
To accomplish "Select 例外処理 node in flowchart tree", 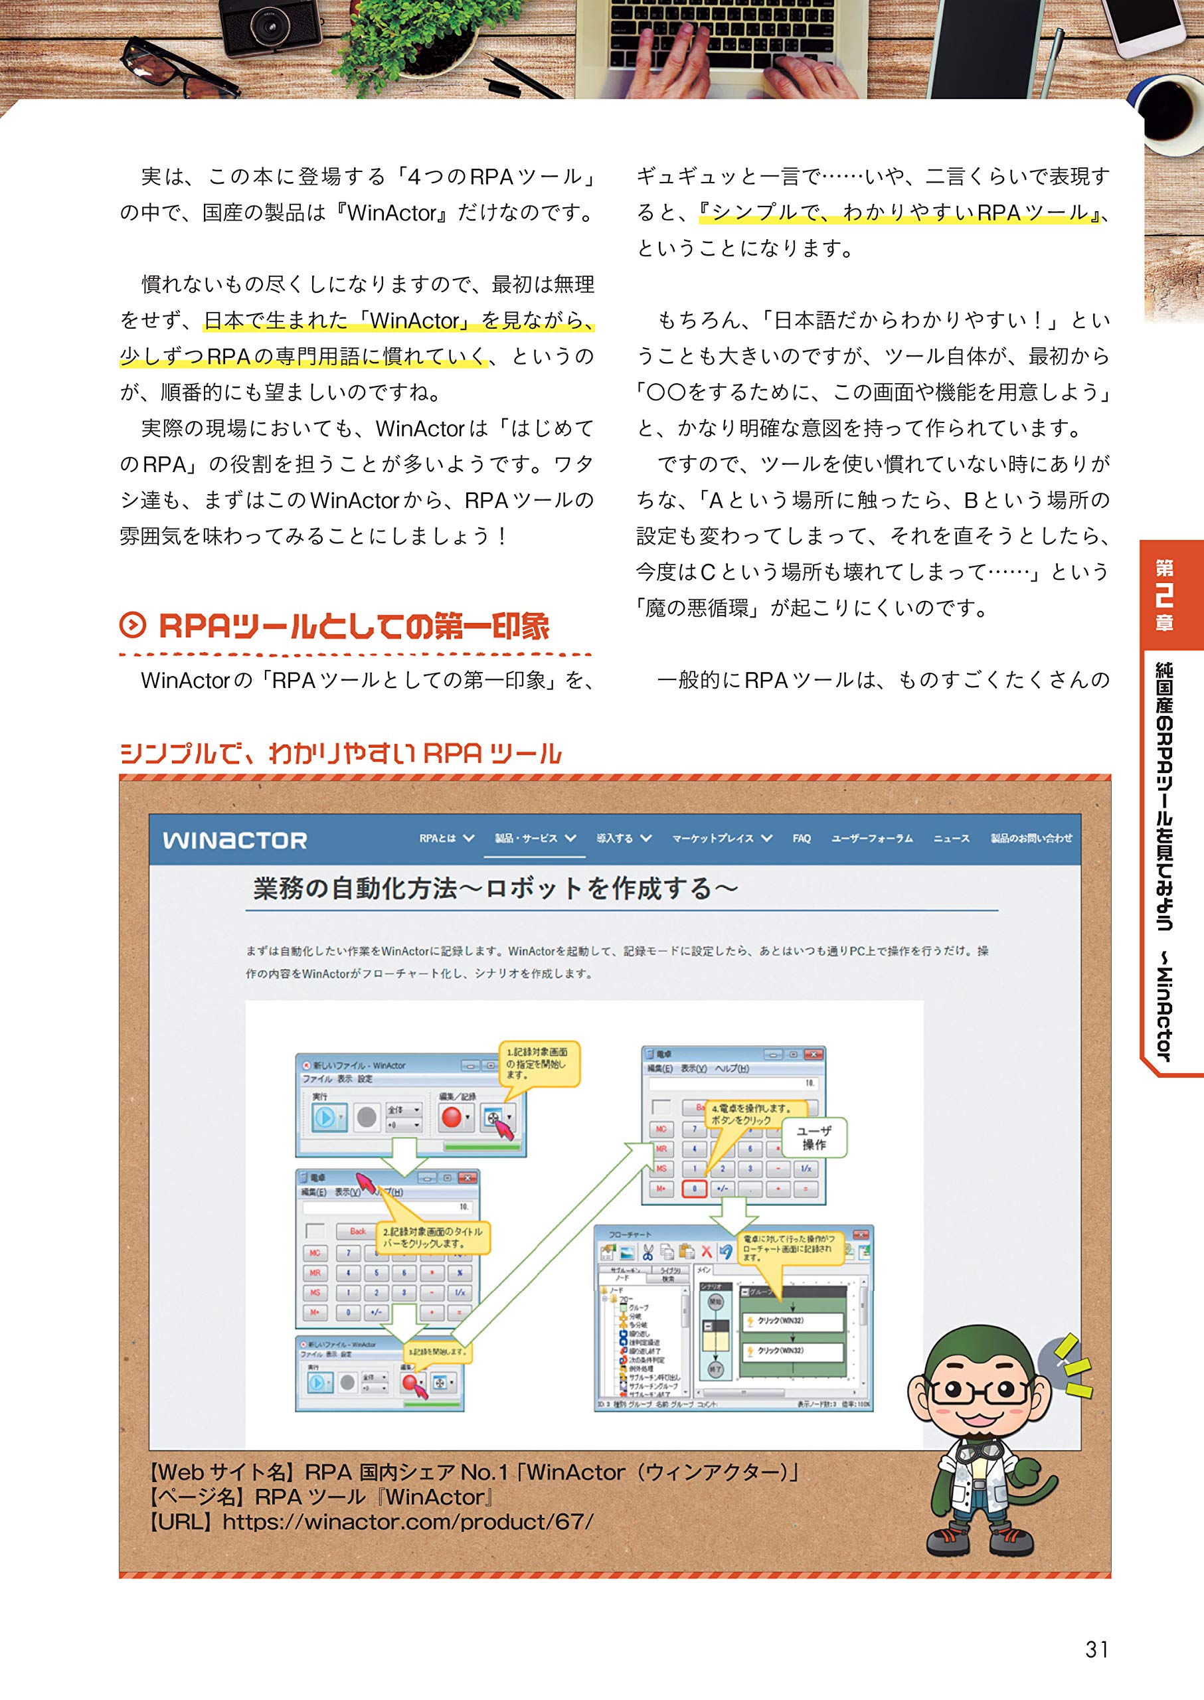I will [637, 1369].
